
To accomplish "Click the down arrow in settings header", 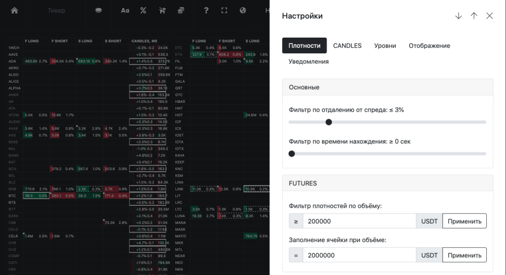I will (458, 16).
